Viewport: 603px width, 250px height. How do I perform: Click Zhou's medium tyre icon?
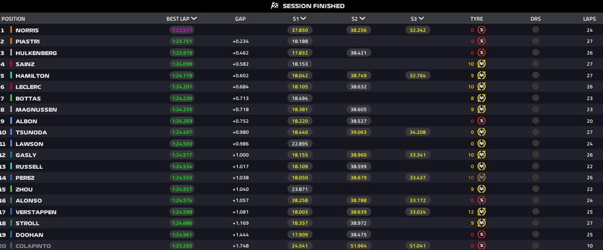[x=482, y=189]
